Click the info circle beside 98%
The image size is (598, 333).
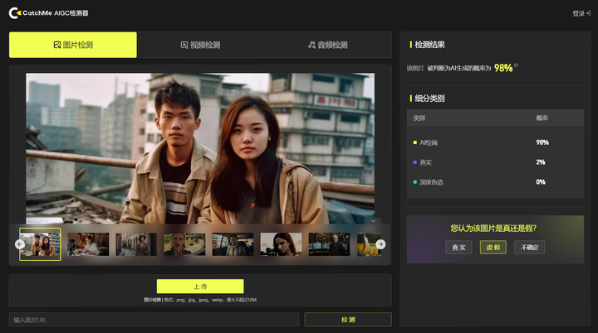(x=516, y=65)
